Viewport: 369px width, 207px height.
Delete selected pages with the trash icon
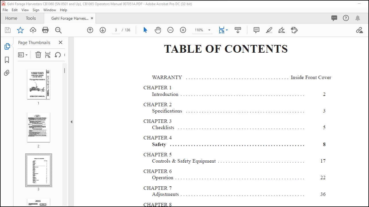38,55
